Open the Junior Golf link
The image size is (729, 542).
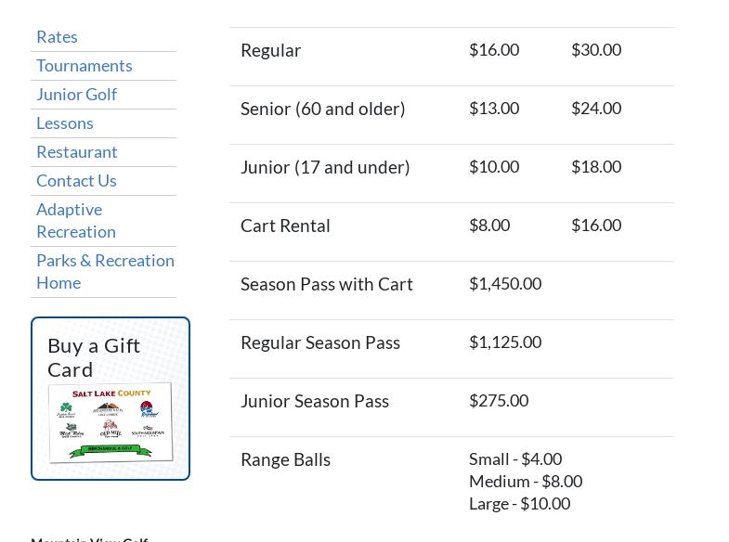tap(76, 94)
